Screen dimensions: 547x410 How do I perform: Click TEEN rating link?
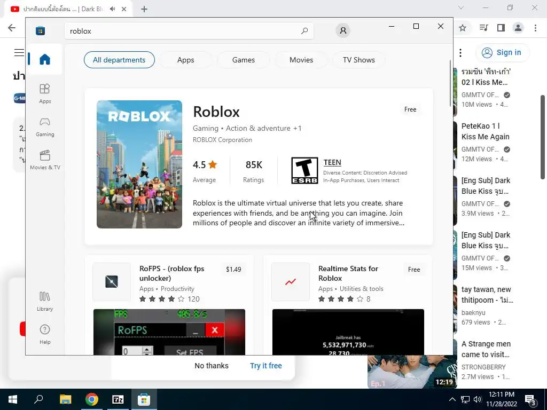pyautogui.click(x=332, y=162)
